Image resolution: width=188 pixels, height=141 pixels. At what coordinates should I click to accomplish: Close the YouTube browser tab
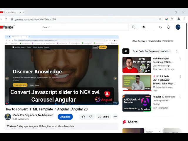23,12
